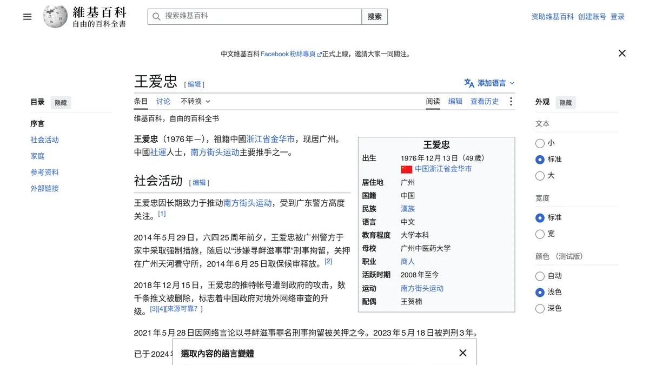Open the hamburger main menu
Screen dimensions: 649x365
tap(28, 17)
